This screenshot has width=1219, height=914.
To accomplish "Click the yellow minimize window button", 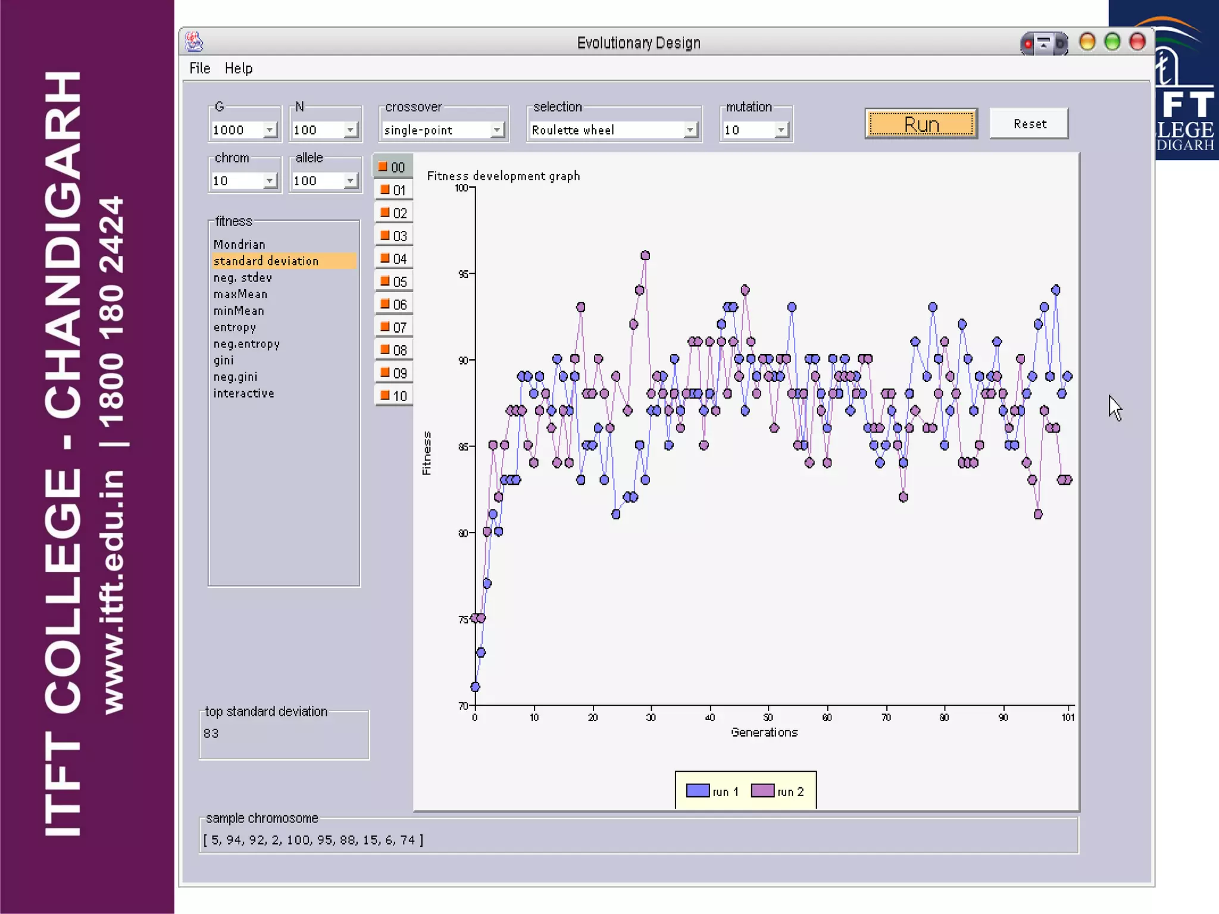I will click(x=1087, y=42).
